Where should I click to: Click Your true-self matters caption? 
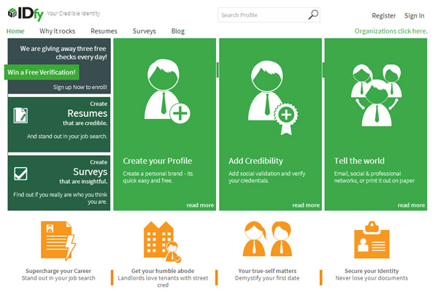click(267, 271)
